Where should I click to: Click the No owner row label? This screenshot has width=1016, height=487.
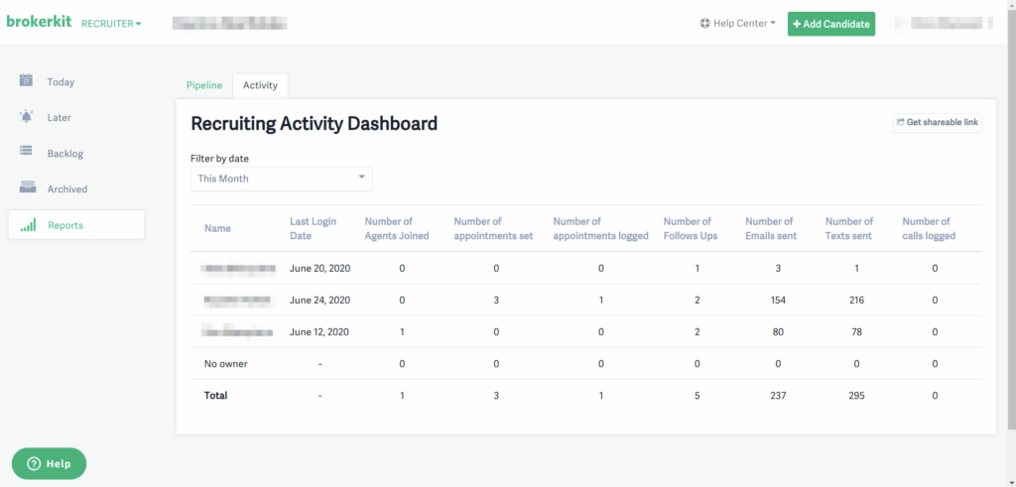[226, 364]
